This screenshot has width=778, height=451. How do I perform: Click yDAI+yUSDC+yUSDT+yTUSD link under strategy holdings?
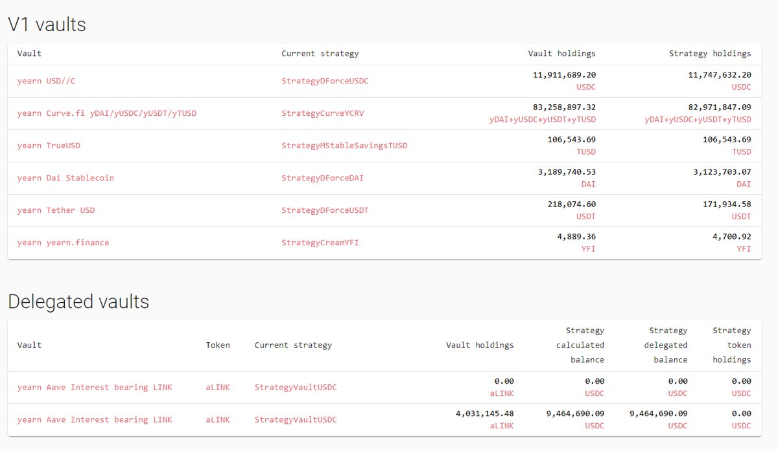click(x=698, y=119)
